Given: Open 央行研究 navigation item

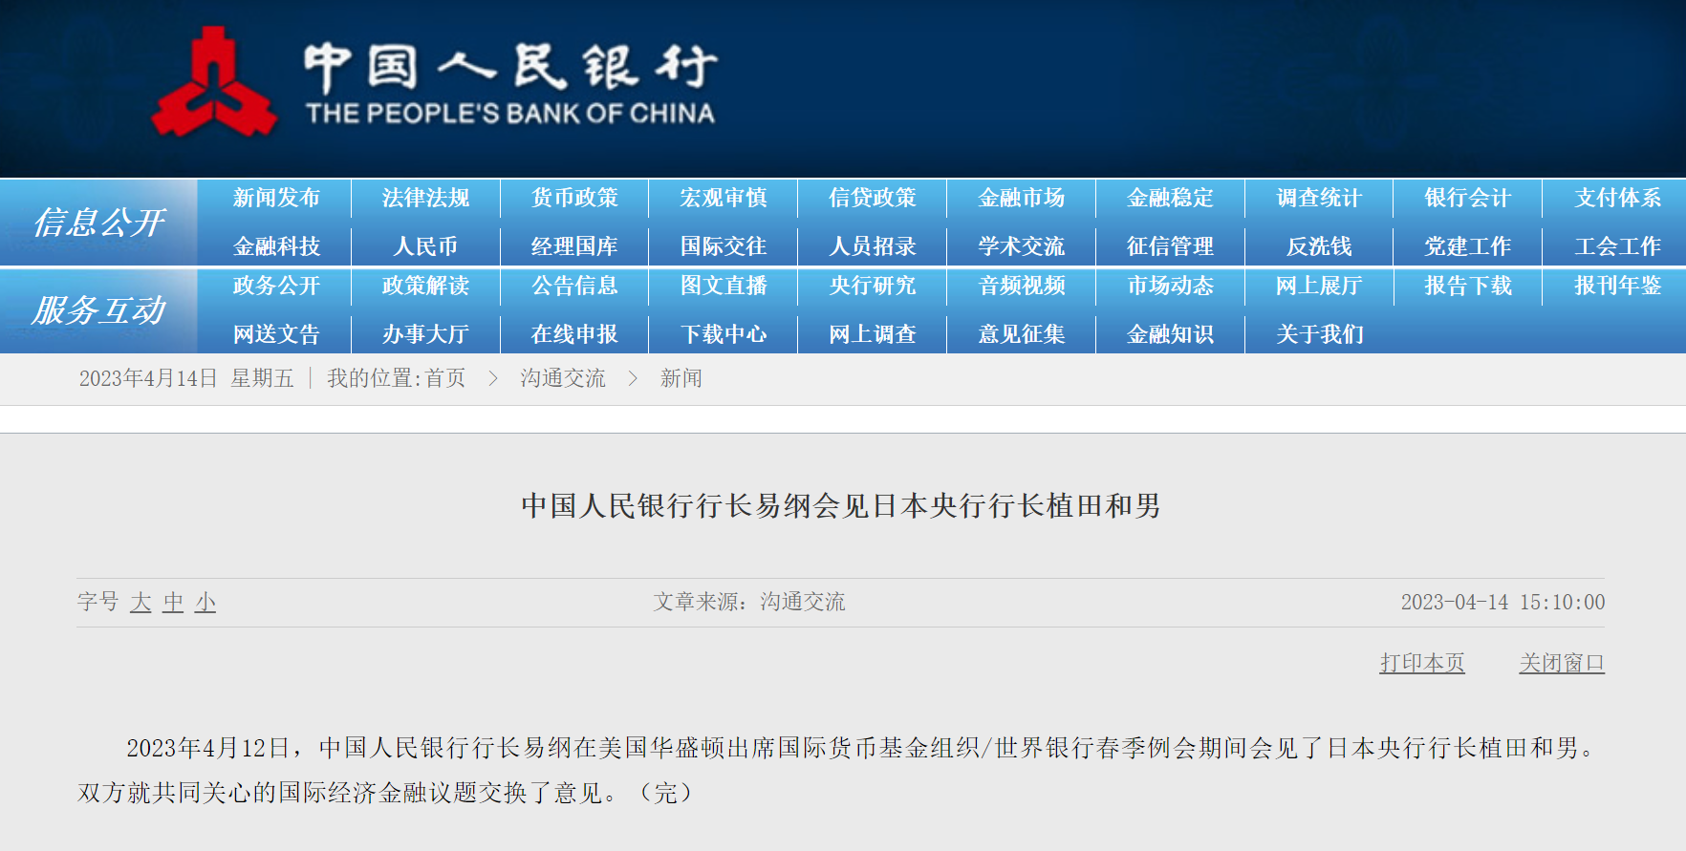Looking at the screenshot, I should pos(873,286).
